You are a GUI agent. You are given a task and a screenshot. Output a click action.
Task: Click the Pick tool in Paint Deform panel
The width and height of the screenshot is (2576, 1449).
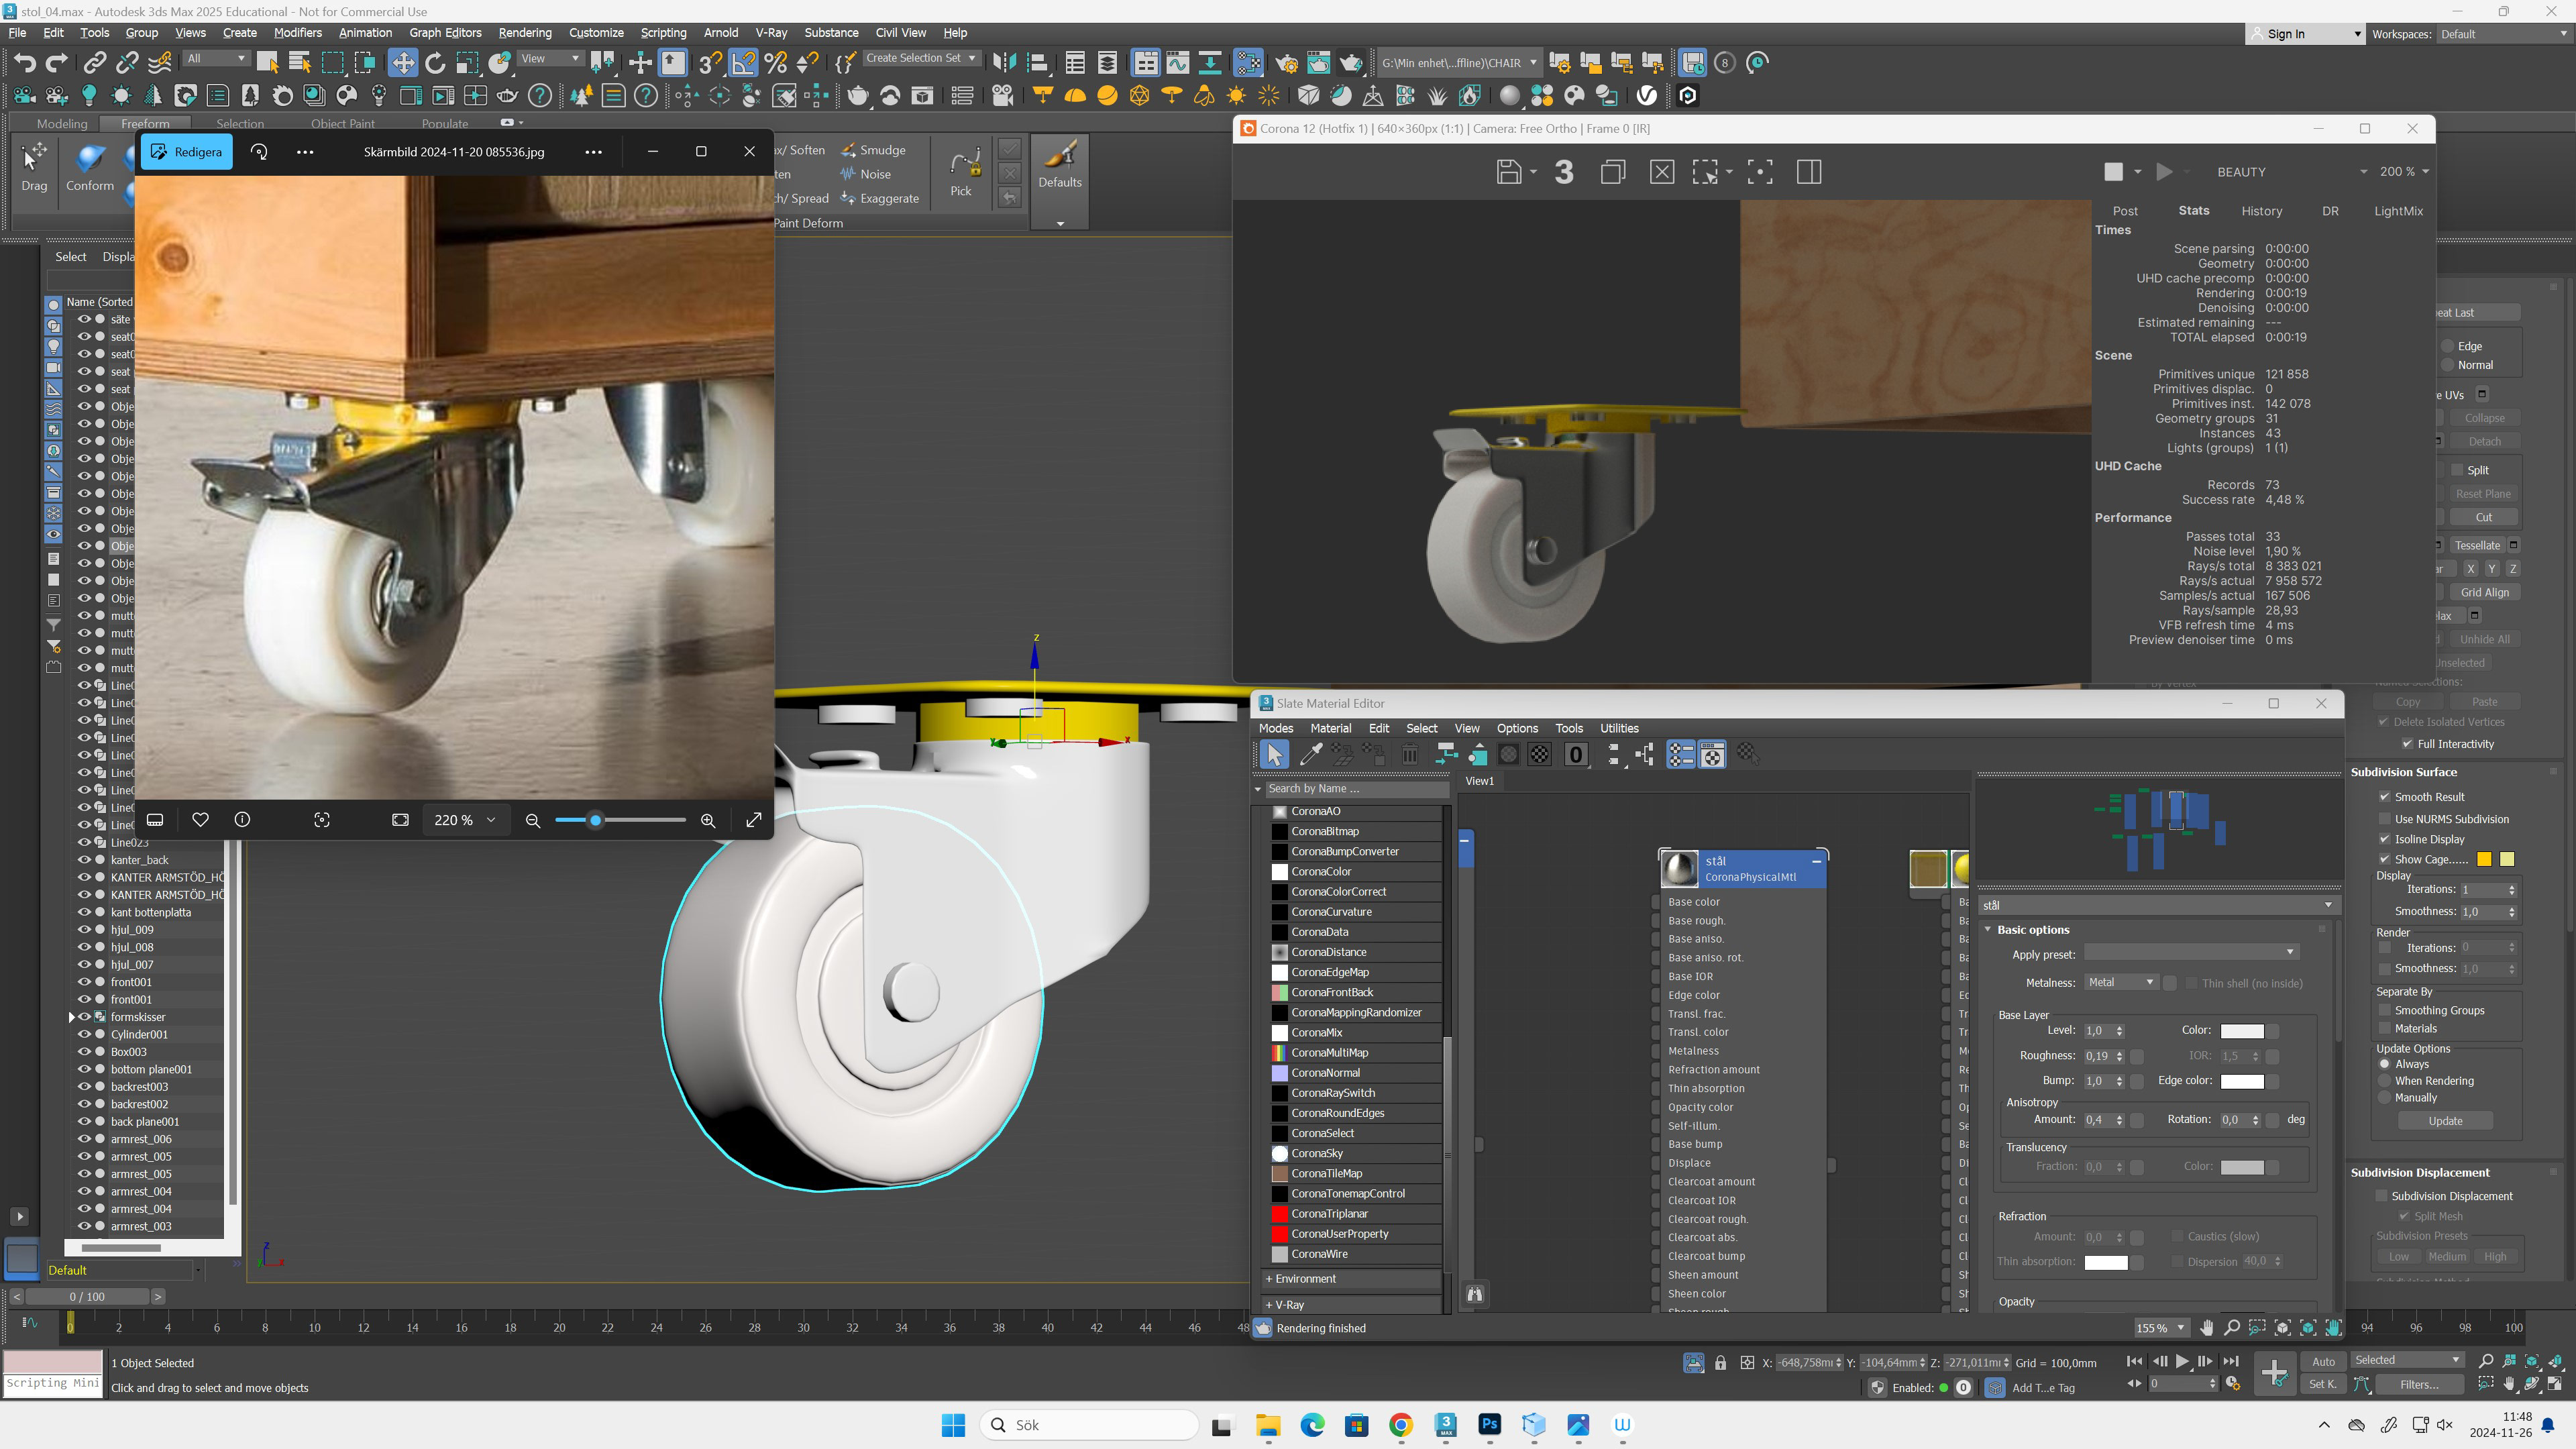coord(961,172)
